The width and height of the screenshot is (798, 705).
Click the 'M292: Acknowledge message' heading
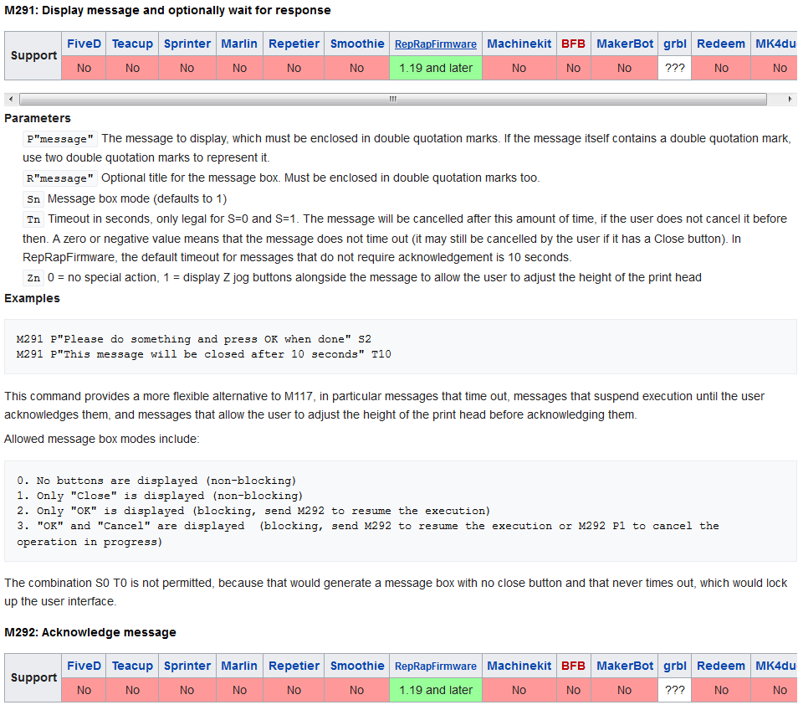point(90,632)
